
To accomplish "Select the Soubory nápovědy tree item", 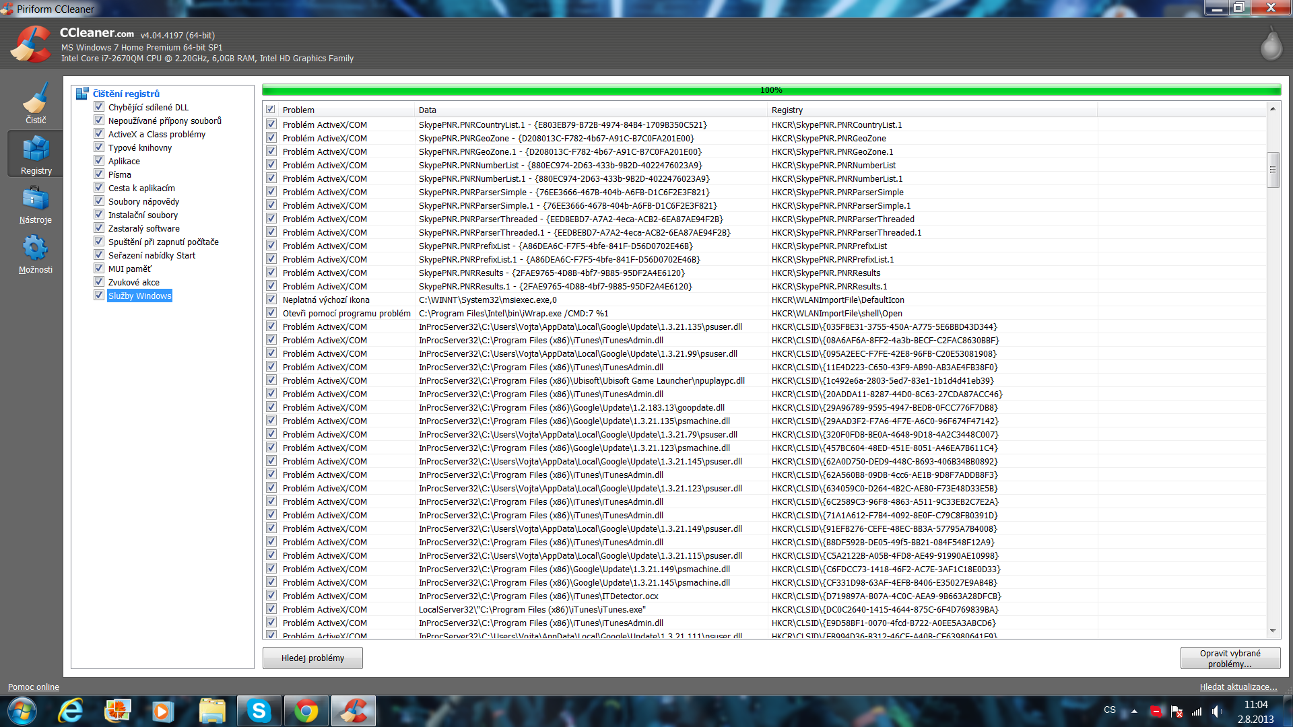I will (x=143, y=201).
